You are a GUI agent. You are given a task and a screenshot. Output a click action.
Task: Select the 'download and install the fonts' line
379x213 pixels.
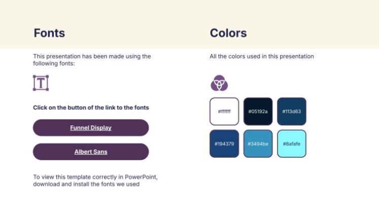coord(86,184)
